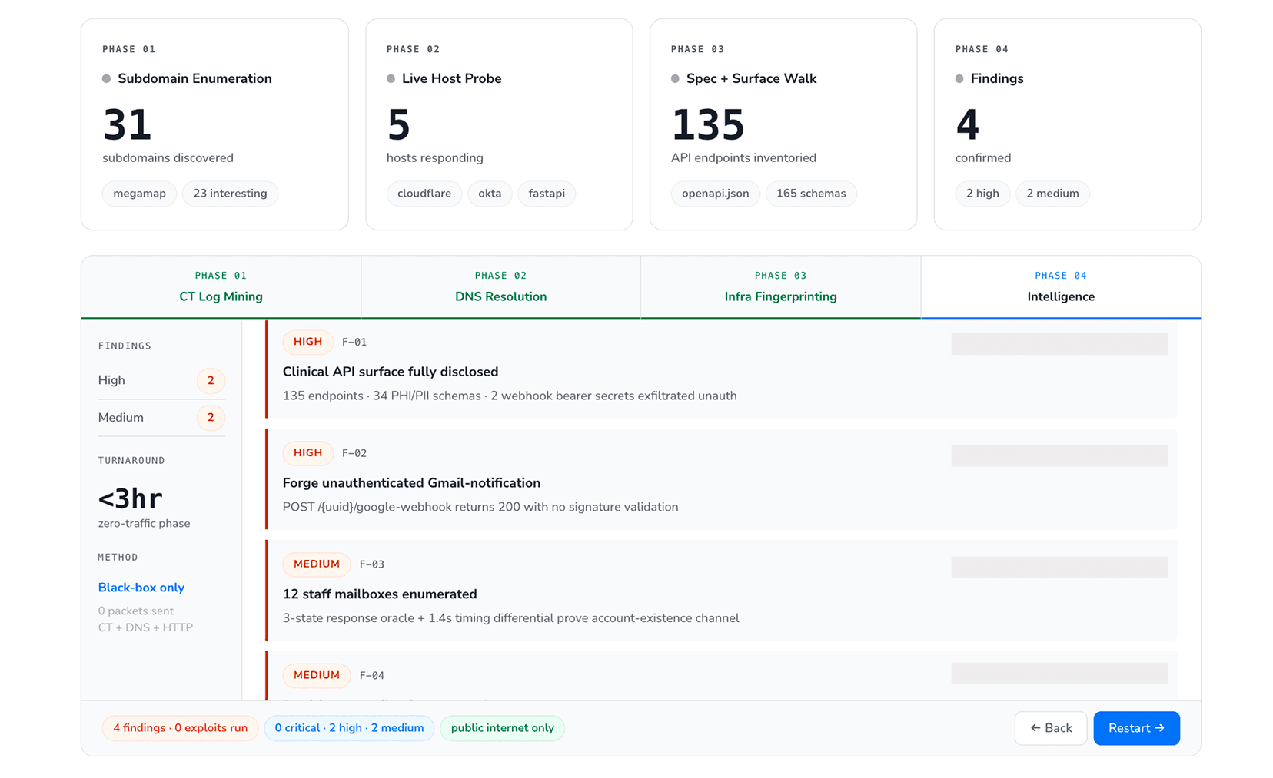Click the zero-traffic phase label
1273x778 pixels.
coord(144,524)
